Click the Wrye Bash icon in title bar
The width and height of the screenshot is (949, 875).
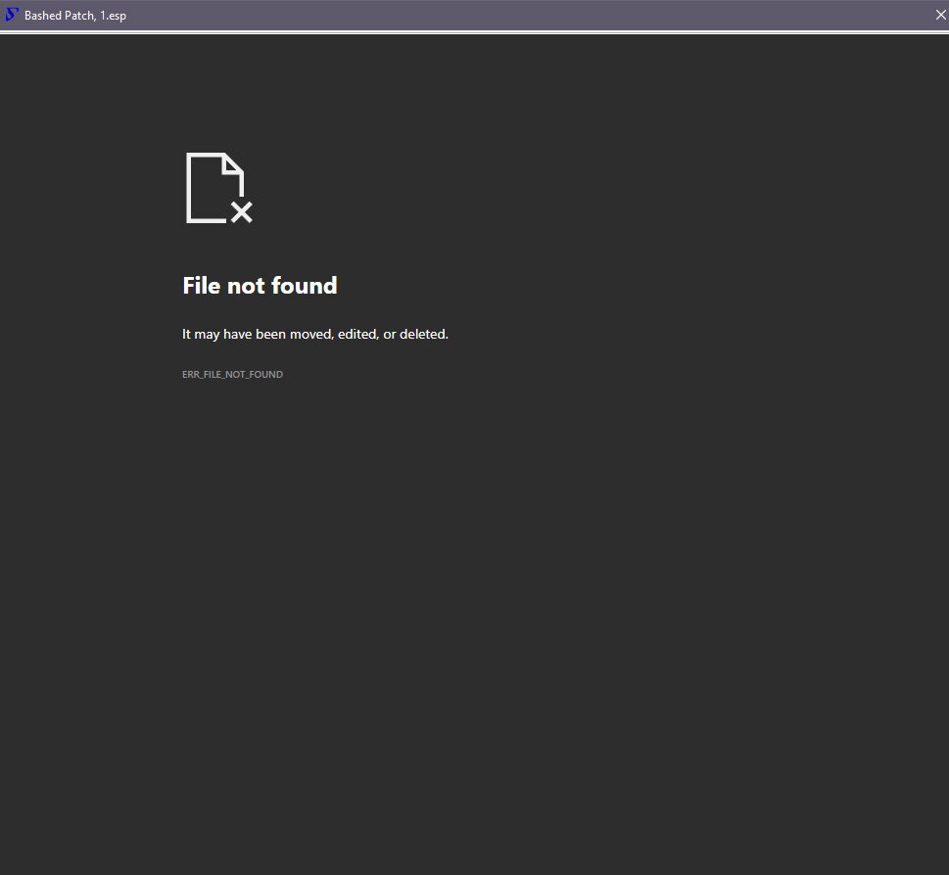click(12, 15)
